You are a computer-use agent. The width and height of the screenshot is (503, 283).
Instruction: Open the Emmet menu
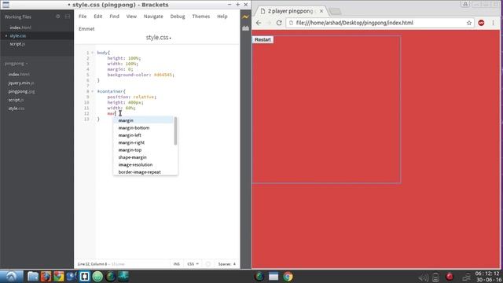click(86, 29)
